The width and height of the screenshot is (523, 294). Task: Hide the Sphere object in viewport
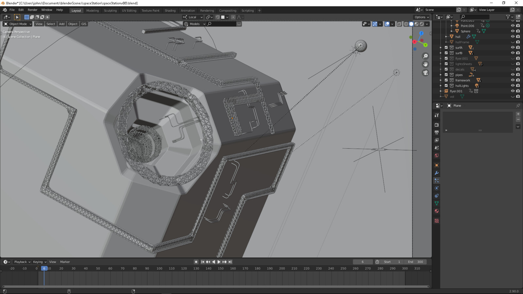[x=513, y=31]
